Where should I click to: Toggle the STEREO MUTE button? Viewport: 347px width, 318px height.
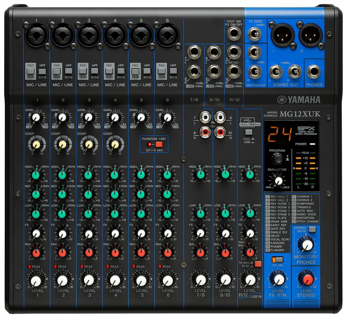pos(312,229)
